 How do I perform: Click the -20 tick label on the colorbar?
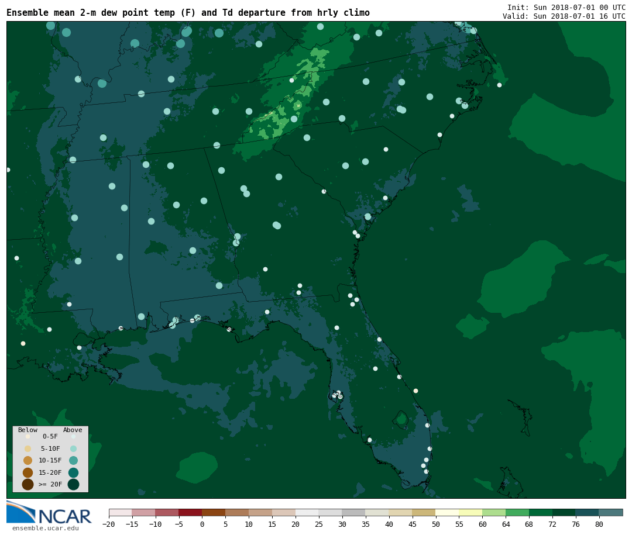coord(109,524)
